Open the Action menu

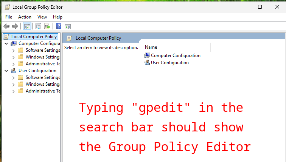(x=25, y=17)
